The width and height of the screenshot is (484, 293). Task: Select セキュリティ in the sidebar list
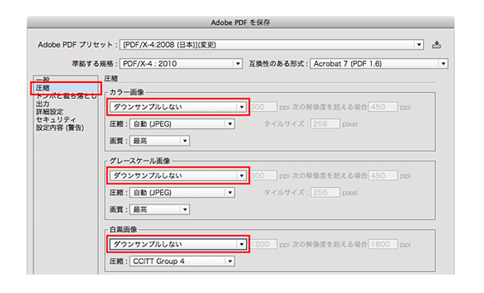[x=56, y=119]
